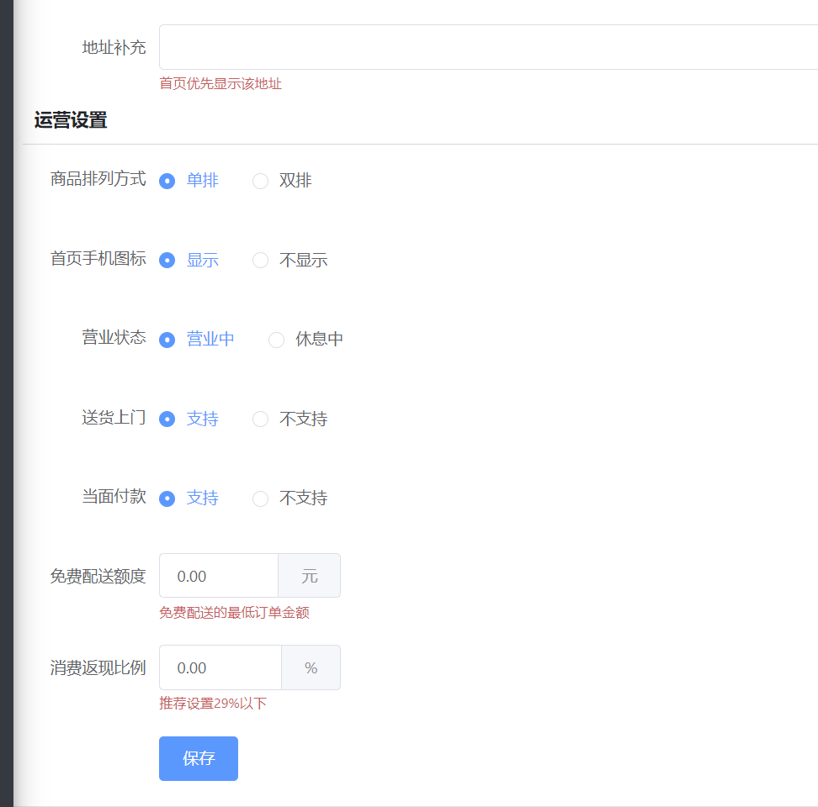Click the 地址补充 address input field
818x807 pixels.
[488, 47]
